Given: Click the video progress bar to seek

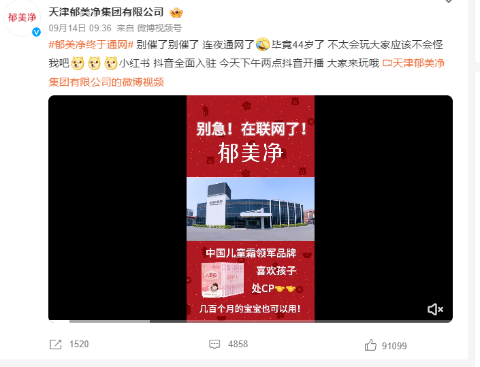Looking at the screenshot, I should coord(251,321).
